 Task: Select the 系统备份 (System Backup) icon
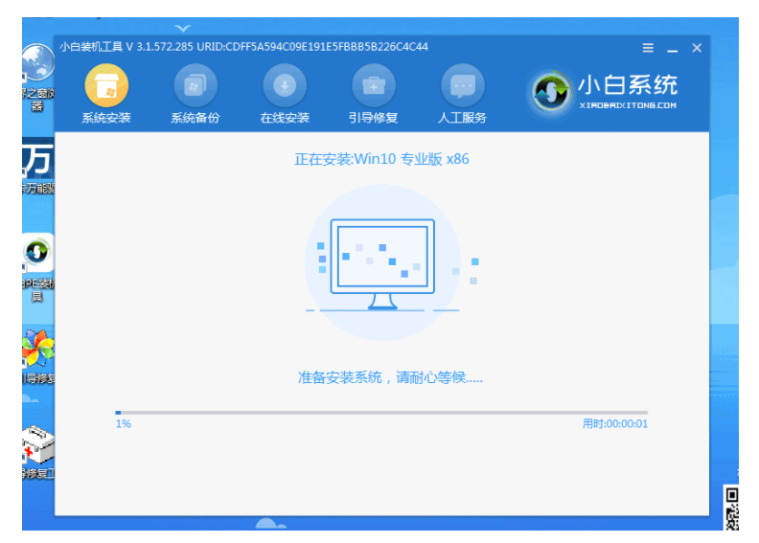tap(195, 87)
